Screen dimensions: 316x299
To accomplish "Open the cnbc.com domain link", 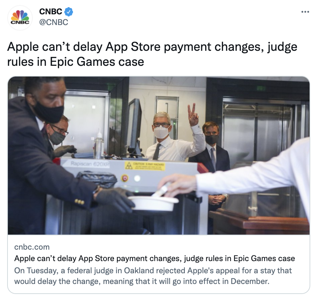I will point(32,247).
